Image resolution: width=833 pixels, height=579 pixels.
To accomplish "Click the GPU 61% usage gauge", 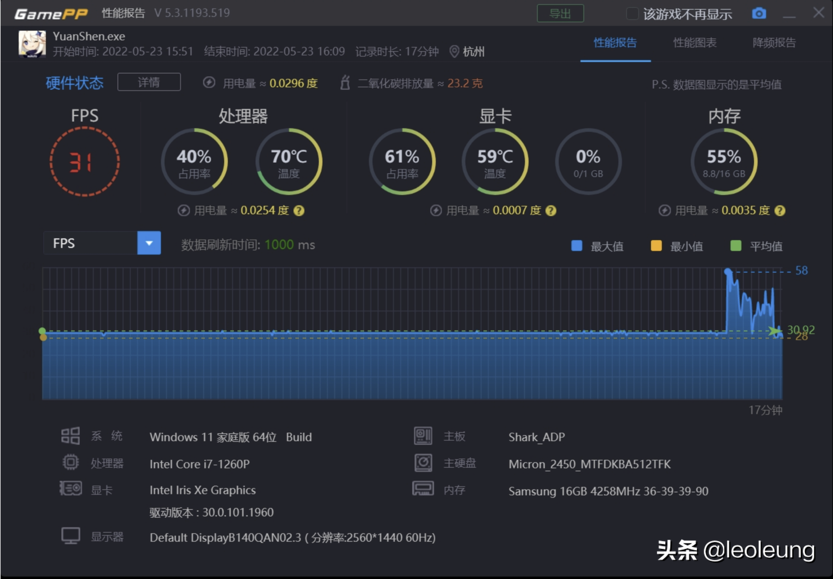I will pos(402,162).
